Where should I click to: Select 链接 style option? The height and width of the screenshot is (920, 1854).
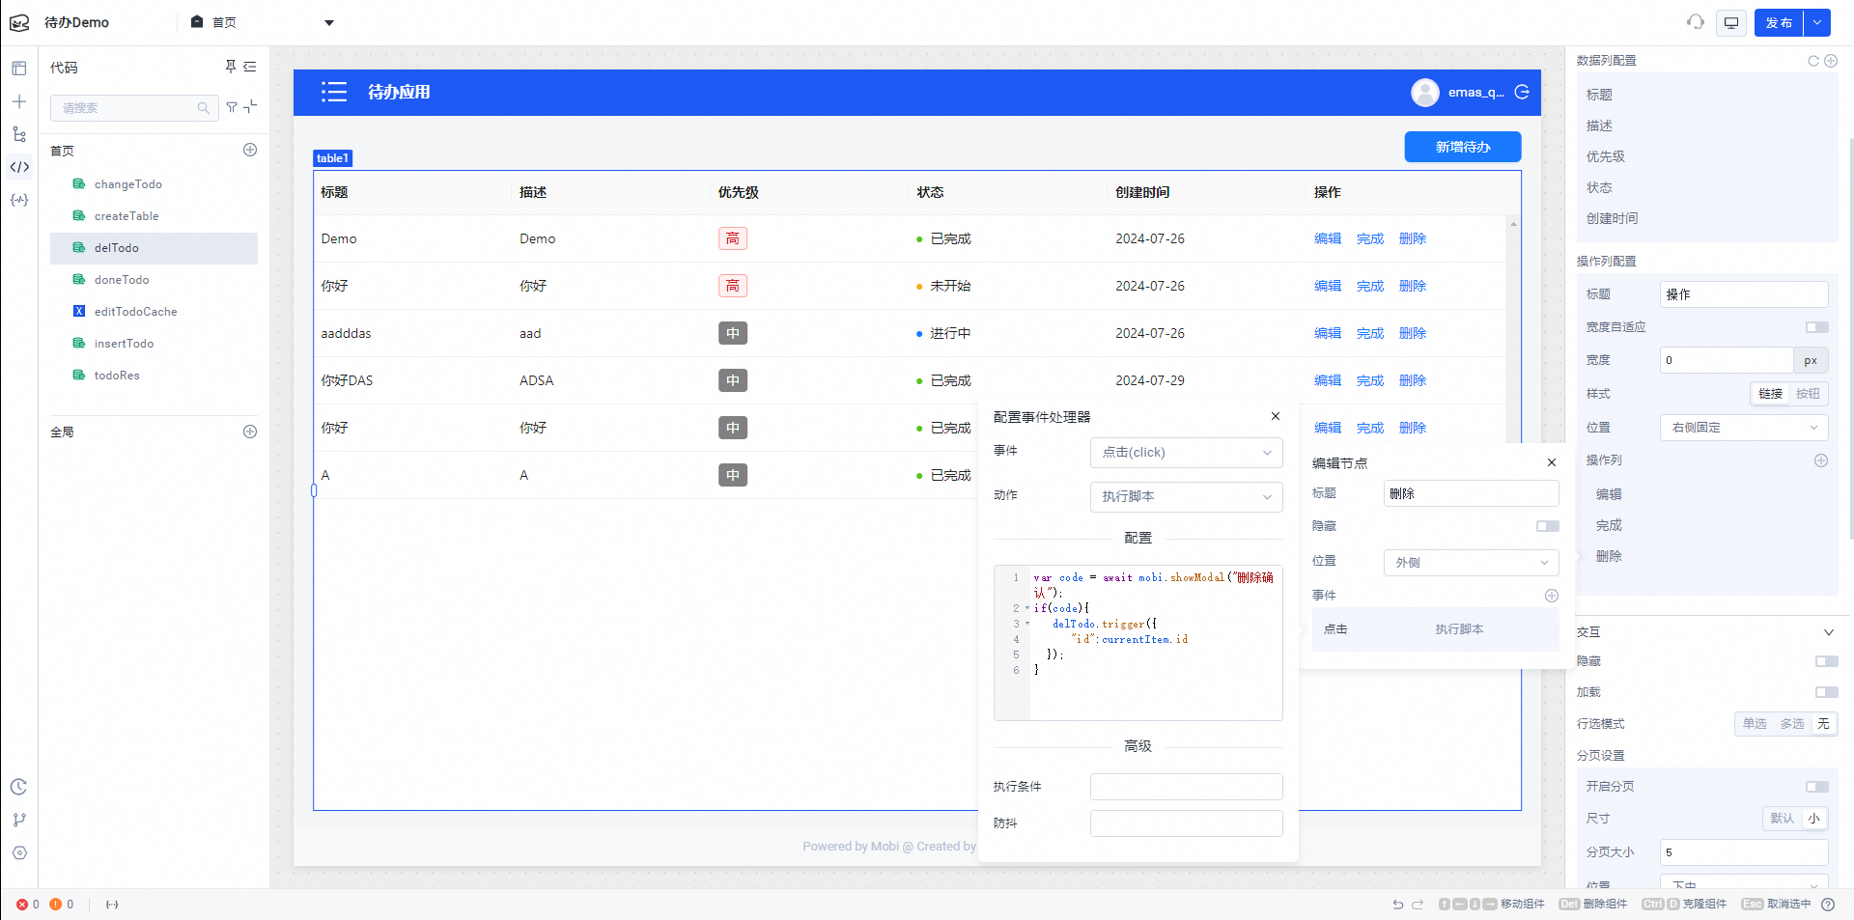[x=1770, y=394]
